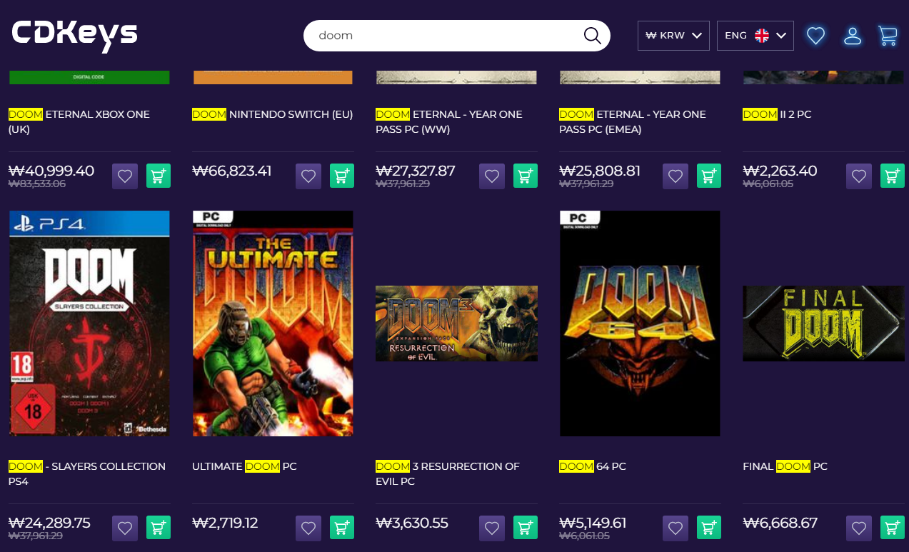Open the ENG language dropdown
This screenshot has height=552, width=909.
(755, 36)
